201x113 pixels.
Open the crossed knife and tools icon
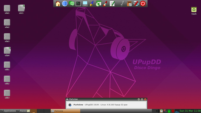136,4
